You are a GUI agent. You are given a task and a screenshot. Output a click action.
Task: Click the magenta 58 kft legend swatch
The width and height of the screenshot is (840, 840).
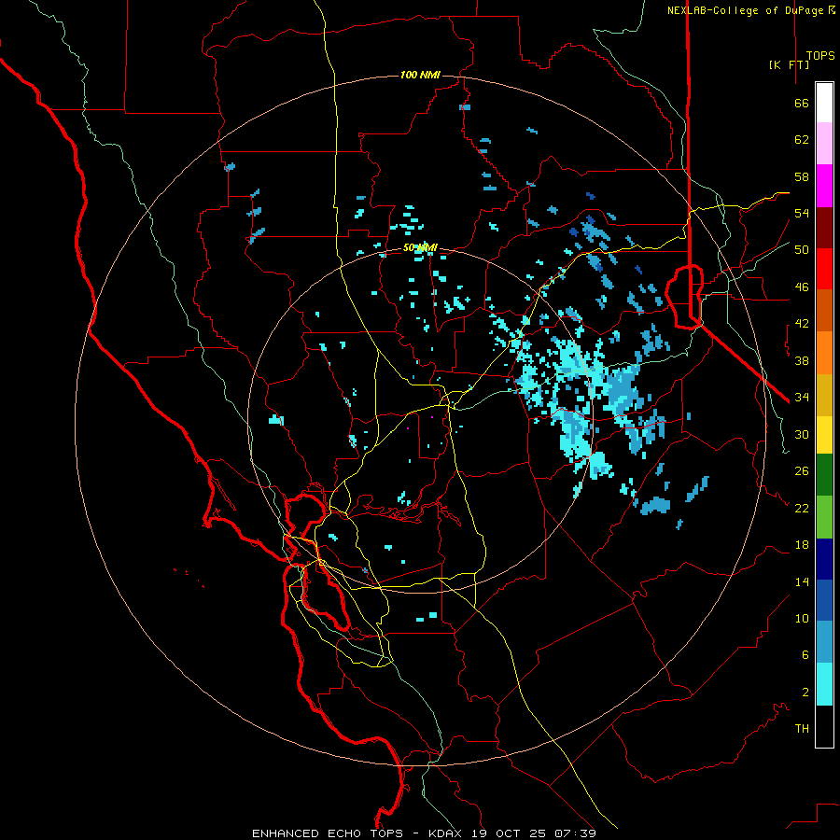(x=824, y=186)
